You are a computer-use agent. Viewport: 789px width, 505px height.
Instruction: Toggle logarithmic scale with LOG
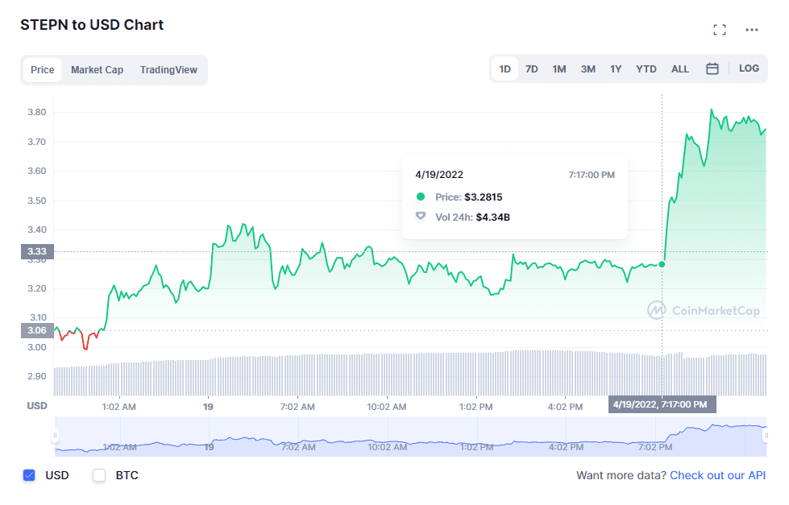[749, 68]
